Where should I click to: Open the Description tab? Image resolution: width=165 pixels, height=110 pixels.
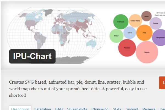20,108
